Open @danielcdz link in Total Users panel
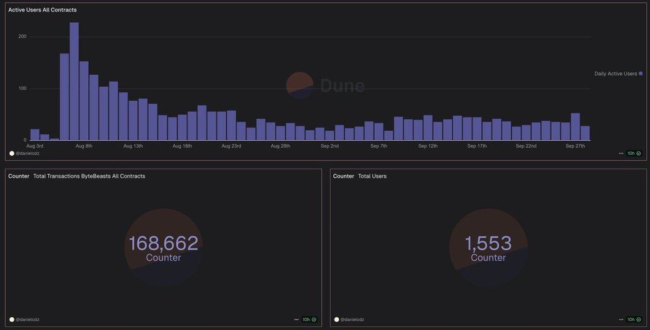This screenshot has width=650, height=330. 353,320
